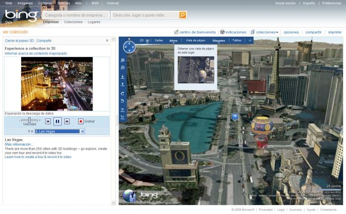Collapse map toolbar with double chevron
This screenshot has width=346, height=214.
pos(250,41)
